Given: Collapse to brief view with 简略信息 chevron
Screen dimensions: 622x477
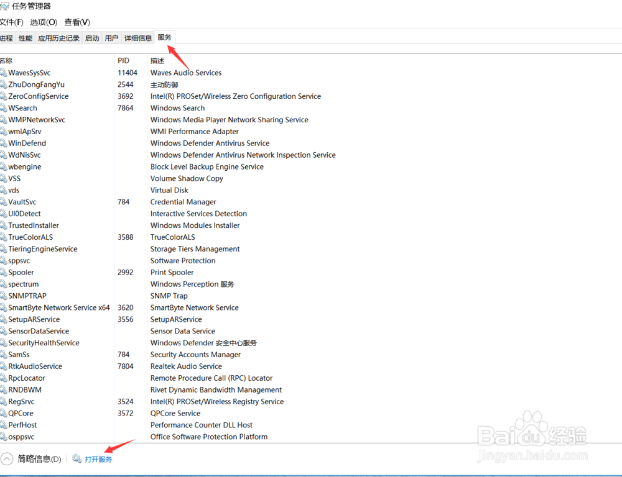Looking at the screenshot, I should coord(7,459).
